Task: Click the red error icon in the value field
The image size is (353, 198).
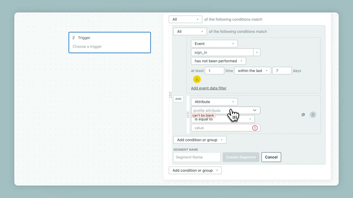Action: point(255,128)
